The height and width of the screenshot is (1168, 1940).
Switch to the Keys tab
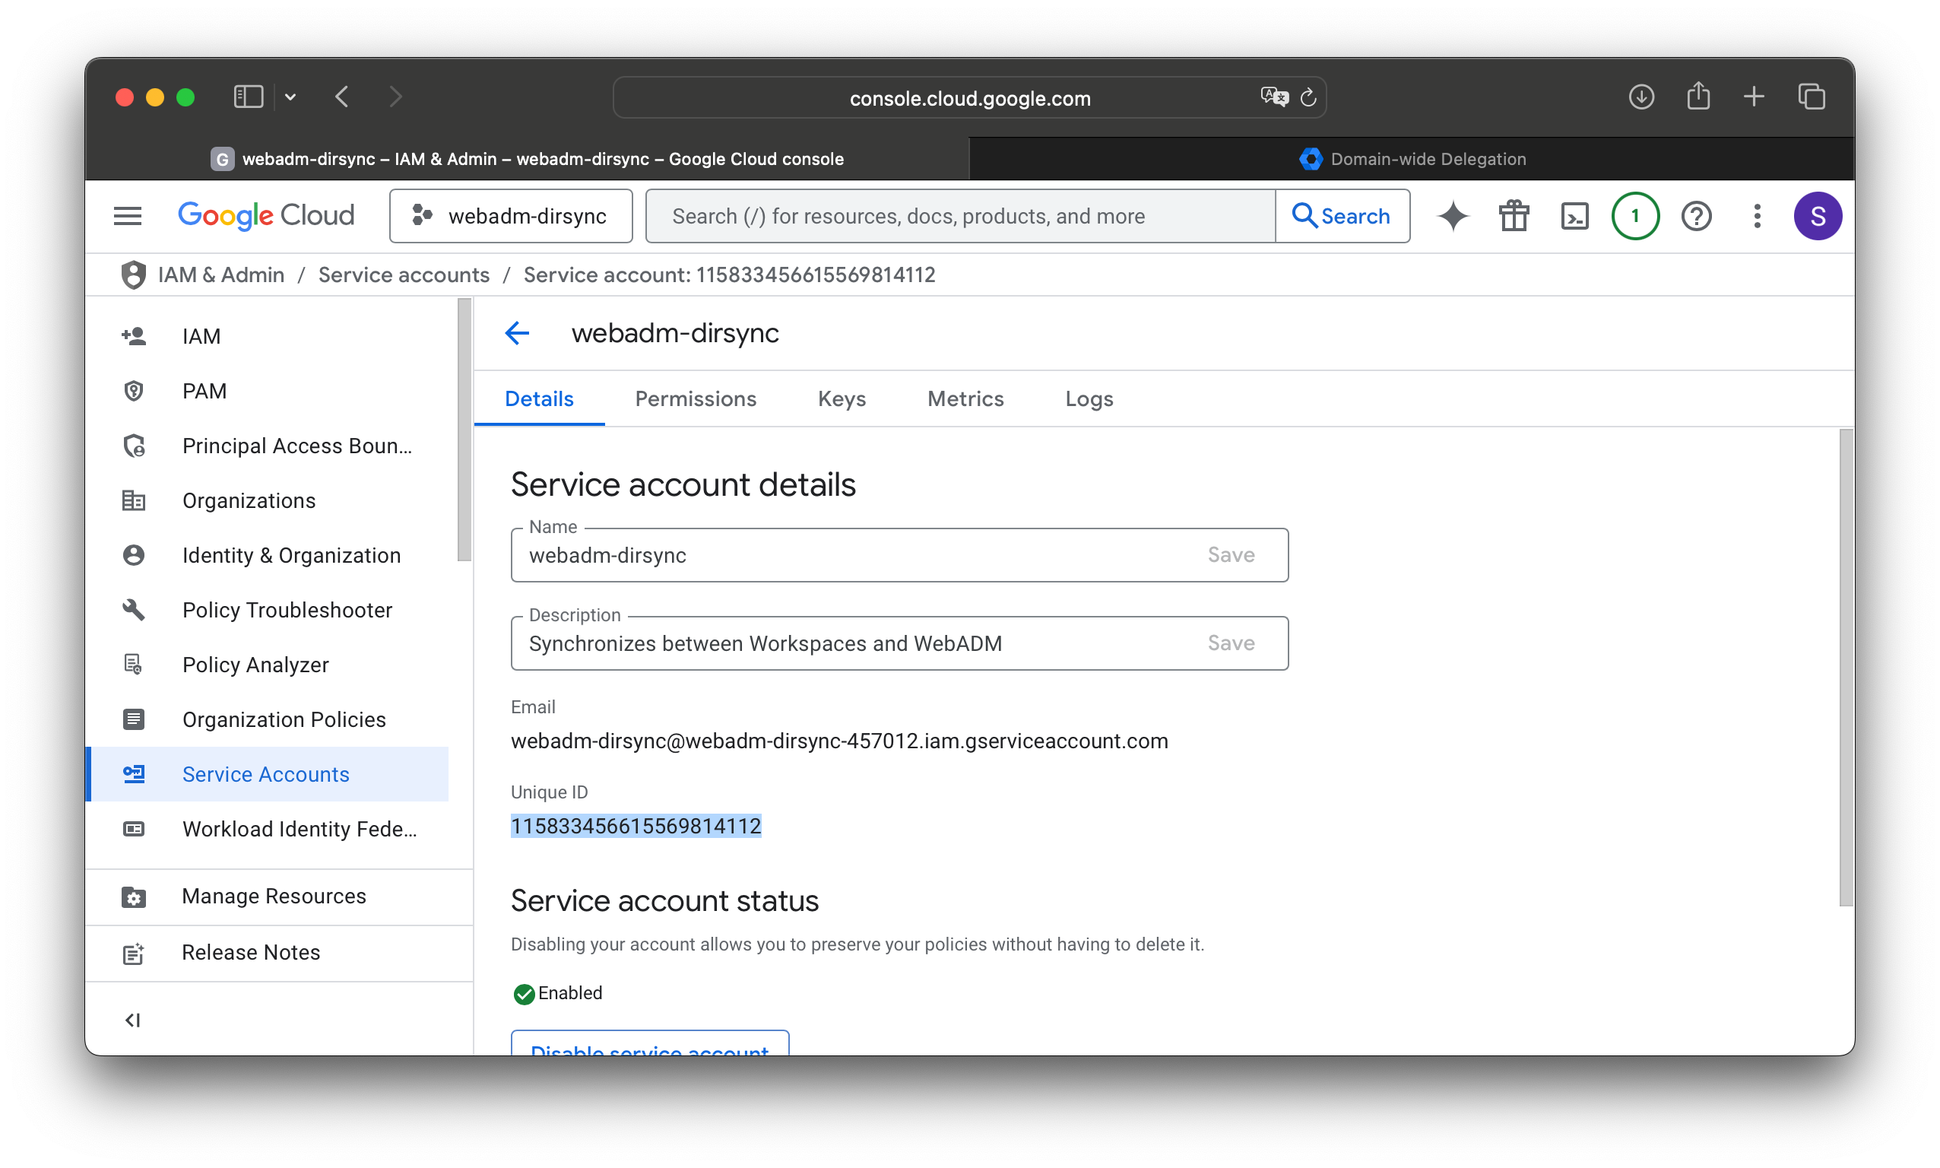pyautogui.click(x=841, y=399)
